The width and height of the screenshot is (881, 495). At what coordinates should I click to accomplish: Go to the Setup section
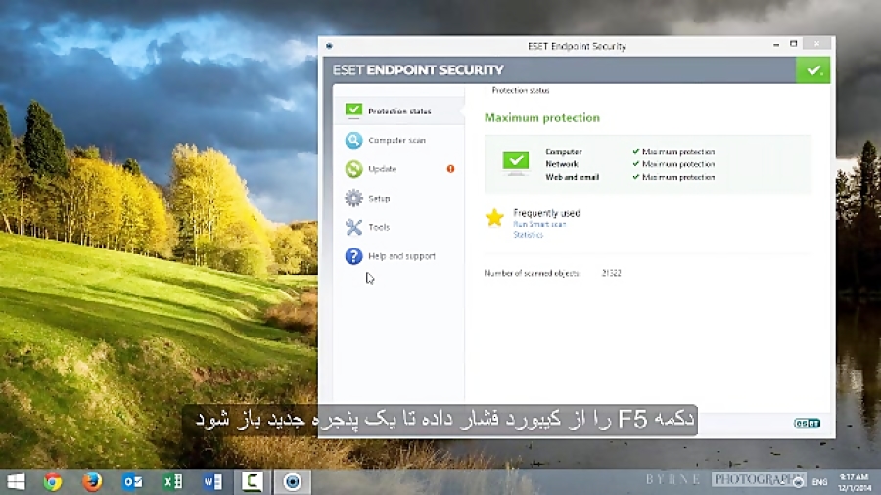point(379,199)
